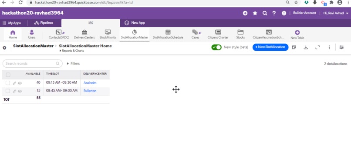351x158 pixels.
Task: Click the plus create icon in header
Action: pos(245,13)
